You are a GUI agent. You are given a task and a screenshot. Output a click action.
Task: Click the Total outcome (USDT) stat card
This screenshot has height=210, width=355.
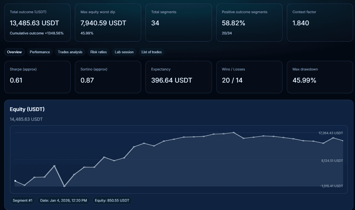[x=37, y=22]
